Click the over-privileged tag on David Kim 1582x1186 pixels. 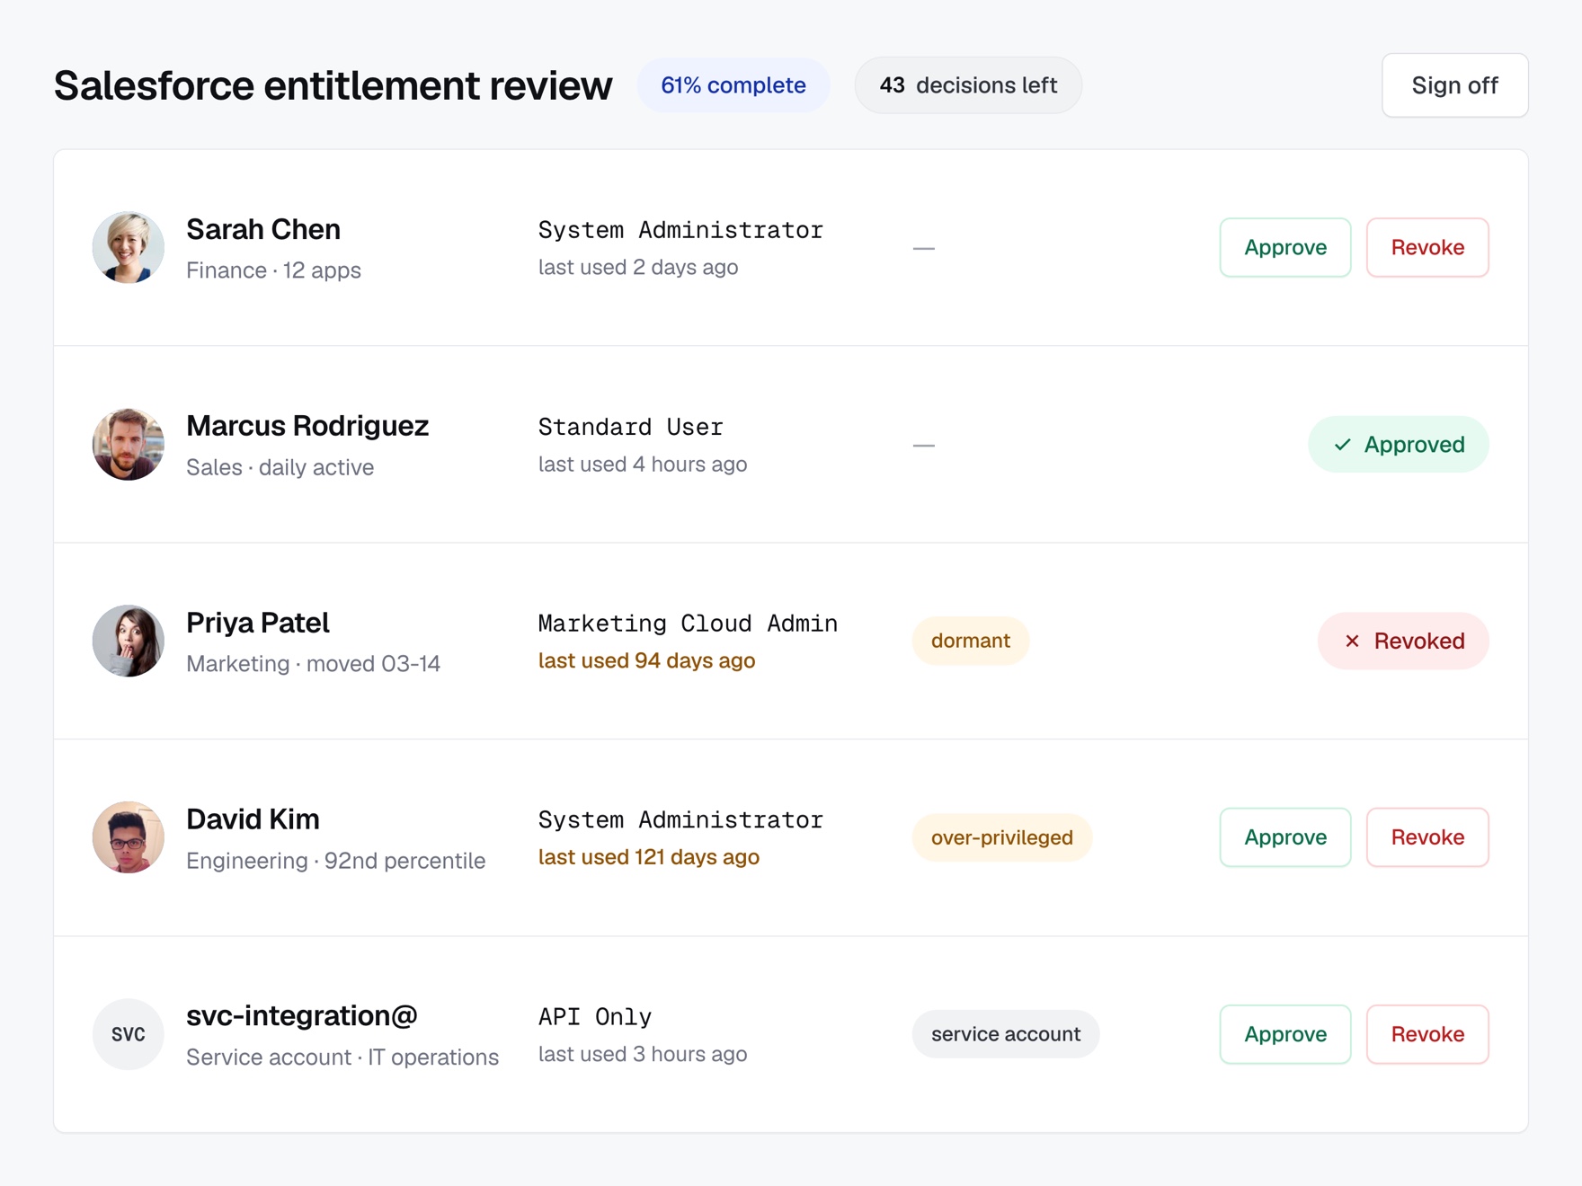1002,837
